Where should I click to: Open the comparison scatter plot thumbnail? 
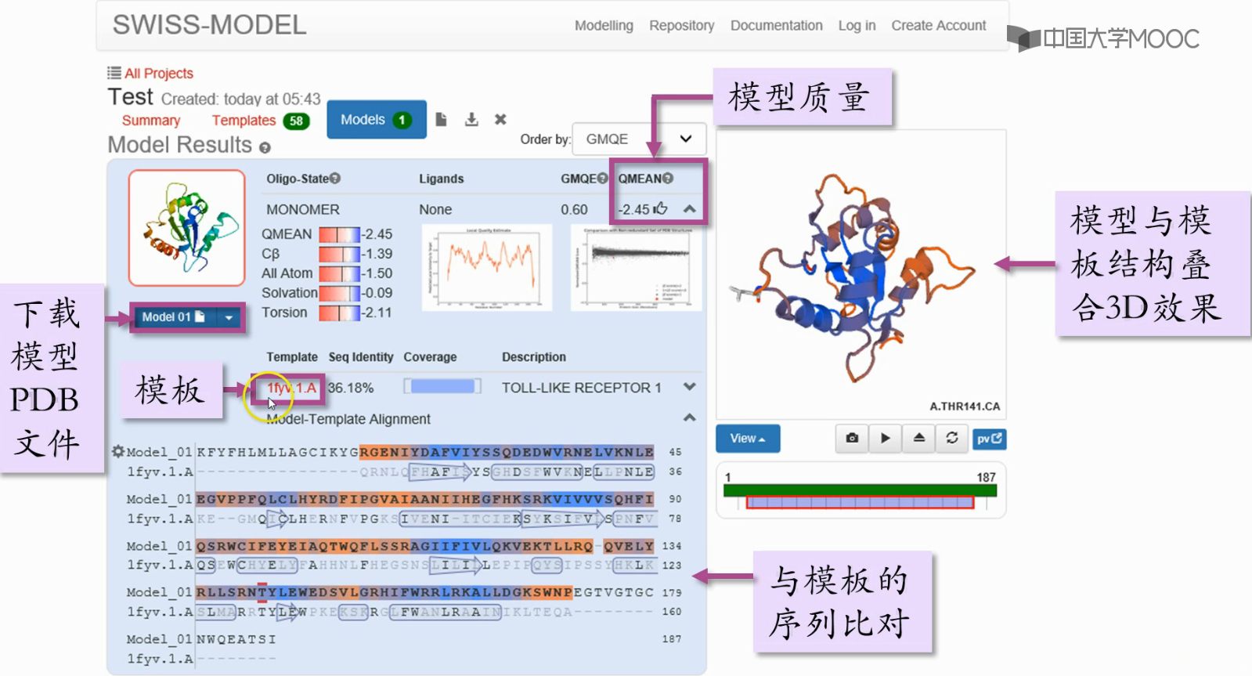coord(636,267)
